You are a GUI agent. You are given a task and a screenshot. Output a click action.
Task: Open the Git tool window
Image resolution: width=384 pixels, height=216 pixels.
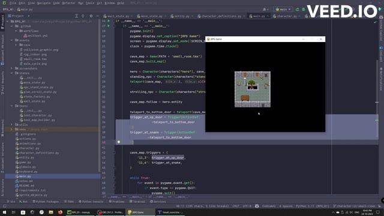(11, 202)
